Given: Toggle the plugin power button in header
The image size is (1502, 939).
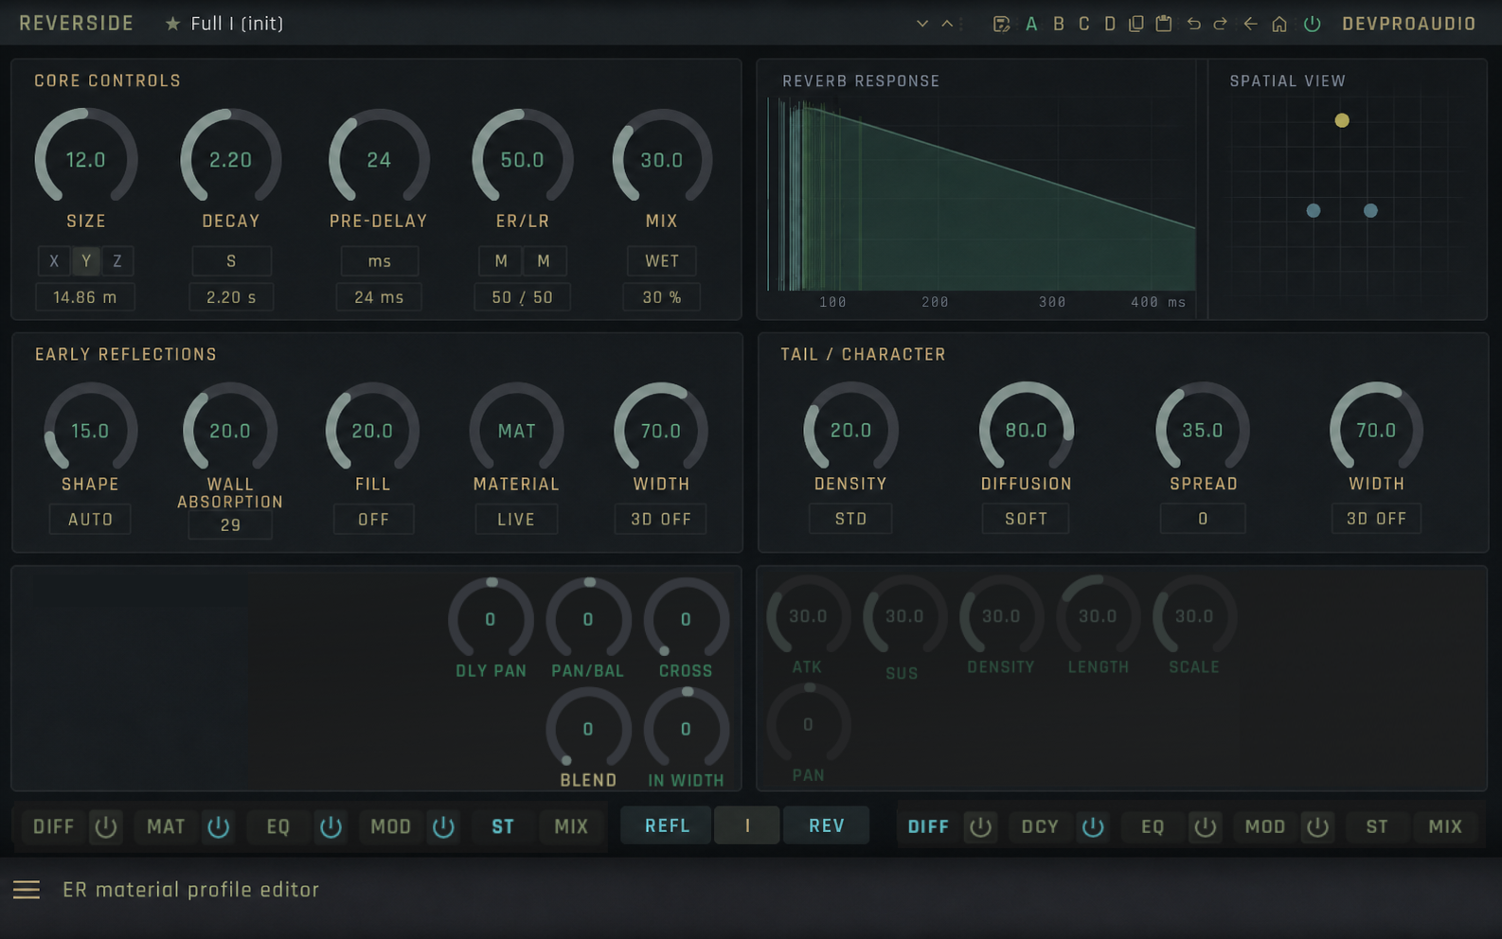Looking at the screenshot, I should coord(1312,24).
